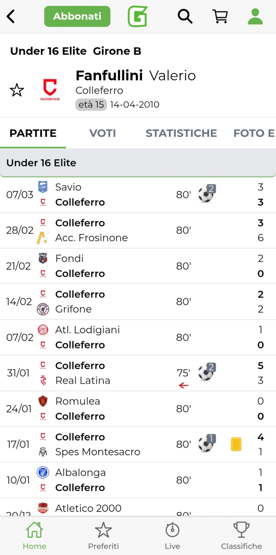
Task: Toggle favorite star for Fanfullini Valerio
Action: point(17,90)
